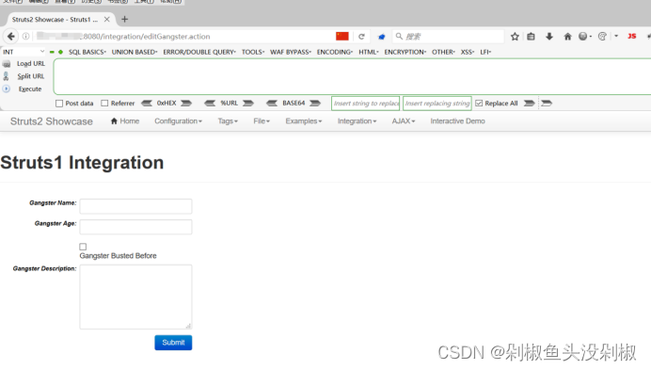Open the HackBar OTHER menu
The width and height of the screenshot is (651, 370).
tap(443, 52)
